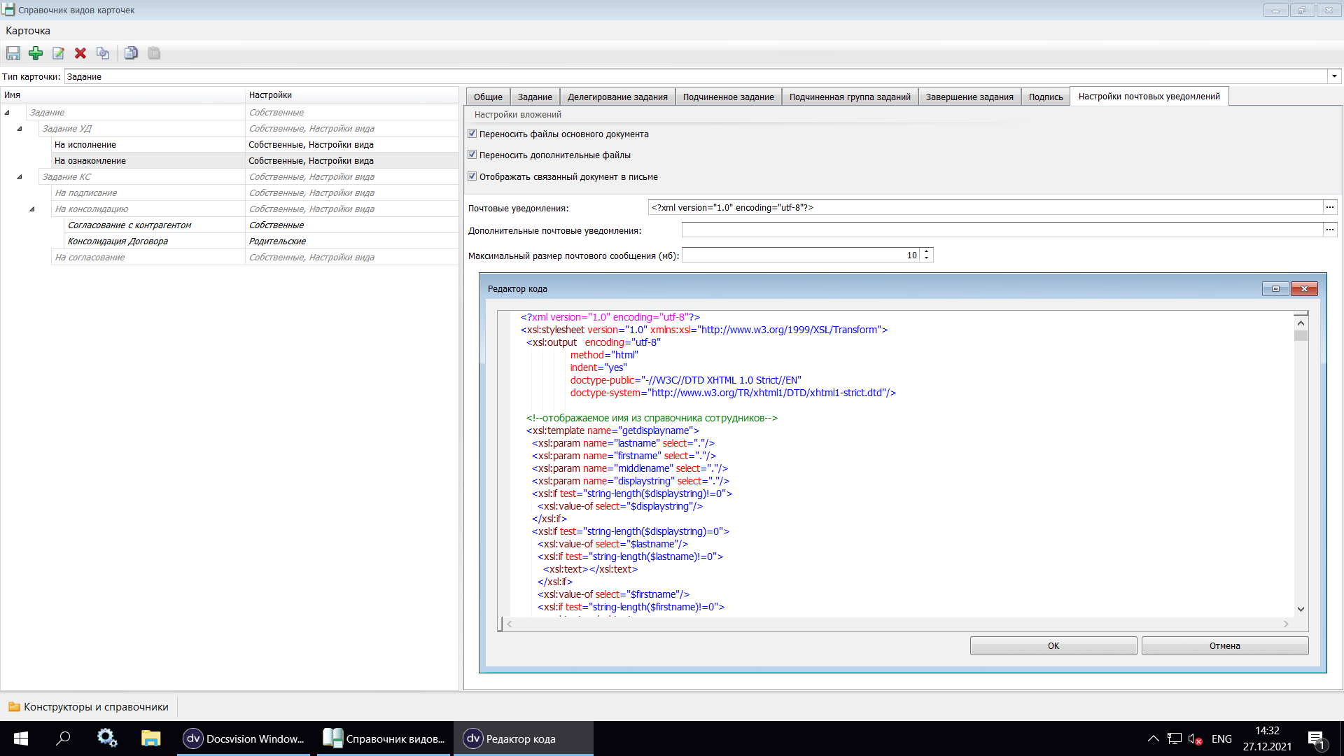This screenshot has width=1344, height=756.
Task: Click the code editor scroll-up arrow
Action: pos(1301,323)
